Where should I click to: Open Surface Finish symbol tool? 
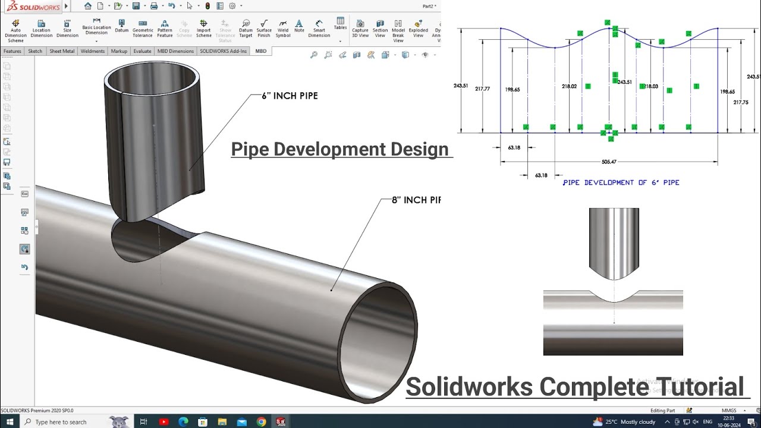point(264,29)
